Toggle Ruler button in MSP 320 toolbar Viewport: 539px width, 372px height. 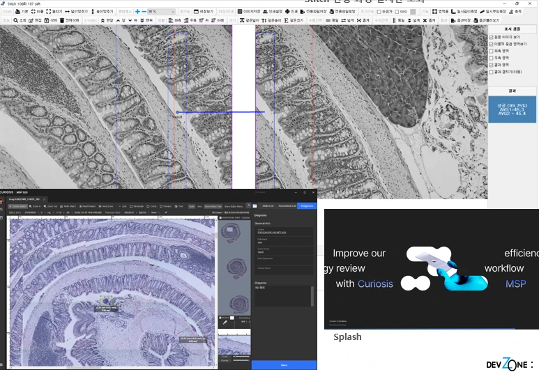[192, 206]
